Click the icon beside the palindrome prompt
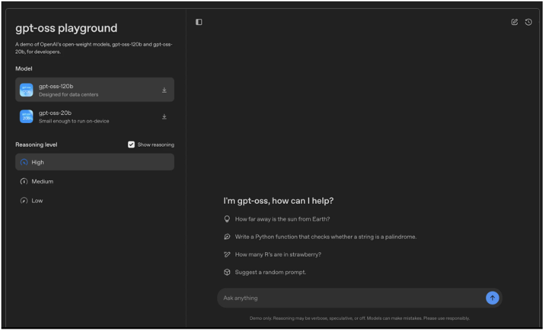This screenshot has width=544, height=330. [227, 237]
